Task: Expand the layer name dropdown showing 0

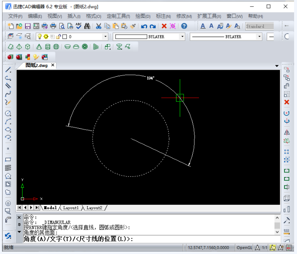Action: click(x=105, y=37)
